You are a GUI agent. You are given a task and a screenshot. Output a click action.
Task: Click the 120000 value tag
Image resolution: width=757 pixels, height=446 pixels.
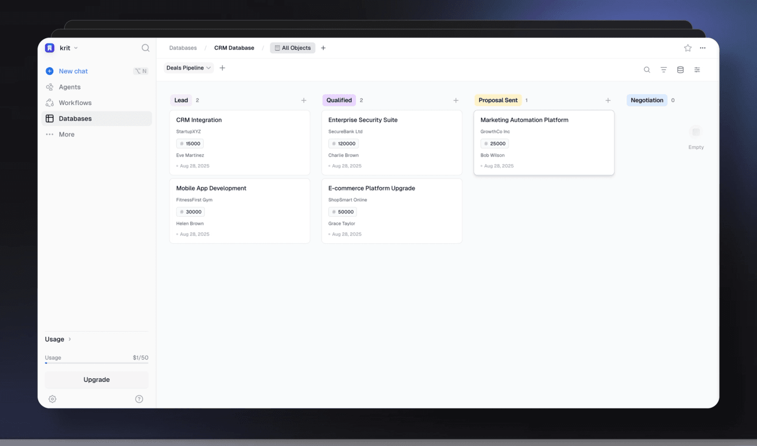(x=344, y=144)
